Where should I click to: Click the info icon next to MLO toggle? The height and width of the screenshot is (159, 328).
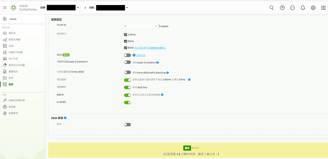(x=134, y=55)
